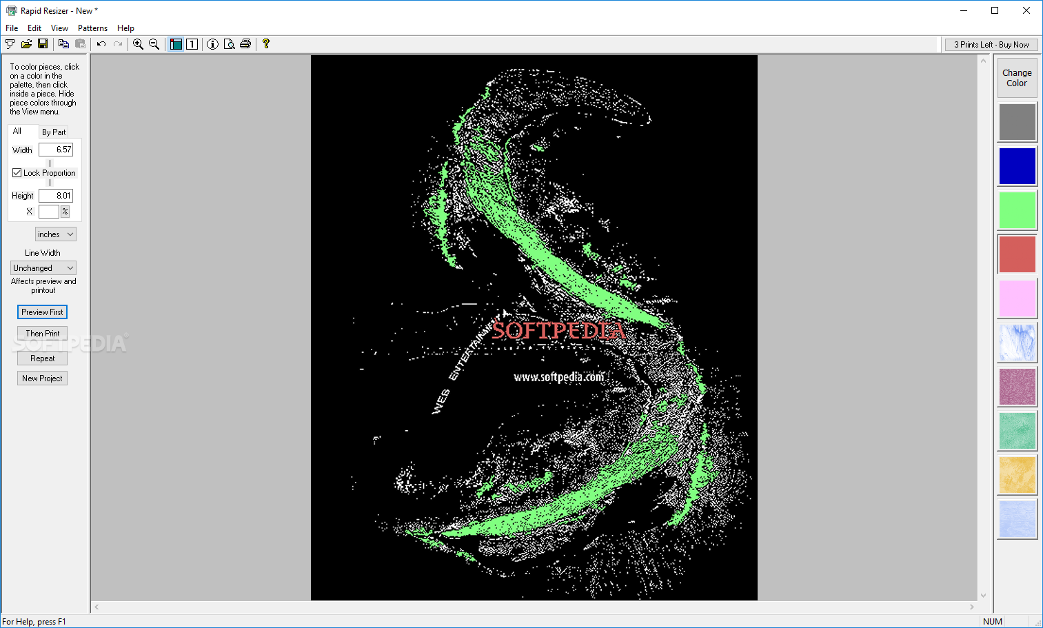This screenshot has width=1043, height=628.
Task: Click the horizontal scrollbar right arrow
Action: click(x=972, y=607)
